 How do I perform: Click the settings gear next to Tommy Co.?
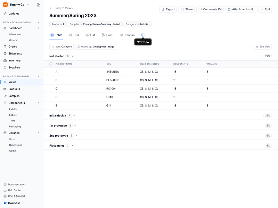tap(38, 5)
